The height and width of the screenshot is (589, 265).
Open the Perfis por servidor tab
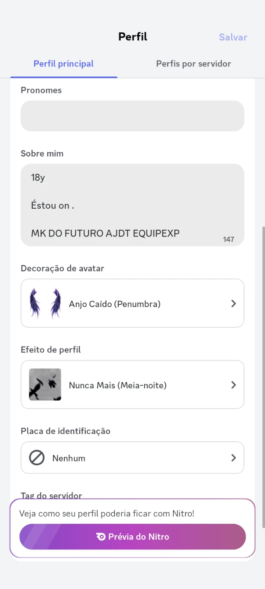193,64
